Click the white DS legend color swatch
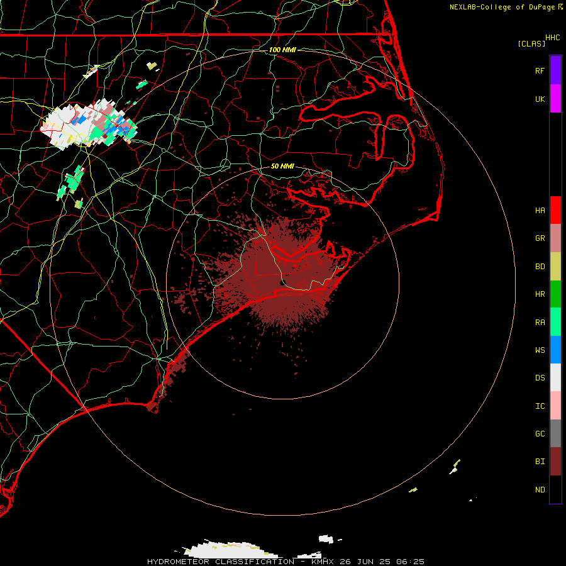 (555, 377)
